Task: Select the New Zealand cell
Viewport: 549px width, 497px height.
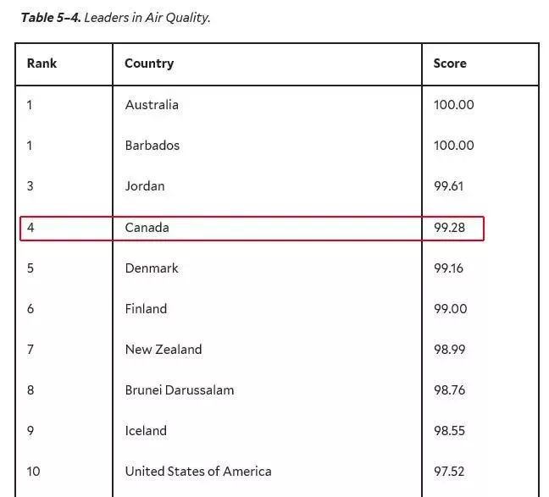Action: coord(164,350)
